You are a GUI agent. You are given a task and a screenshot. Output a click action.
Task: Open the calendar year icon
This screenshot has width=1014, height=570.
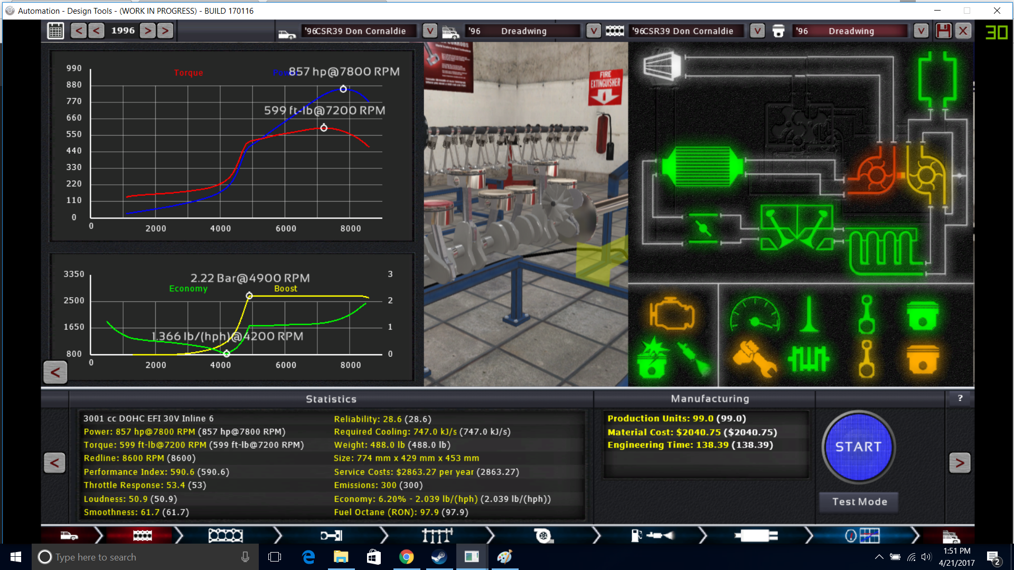tap(55, 31)
